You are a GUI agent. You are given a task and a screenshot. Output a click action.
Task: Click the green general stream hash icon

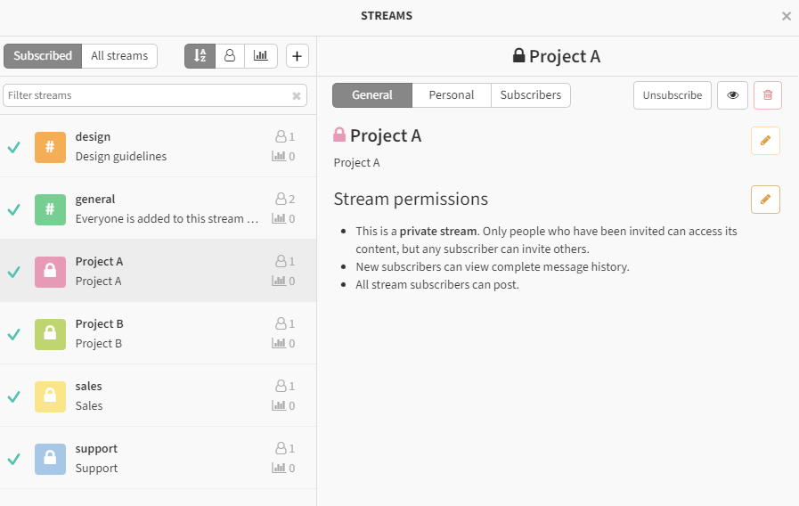[50, 209]
